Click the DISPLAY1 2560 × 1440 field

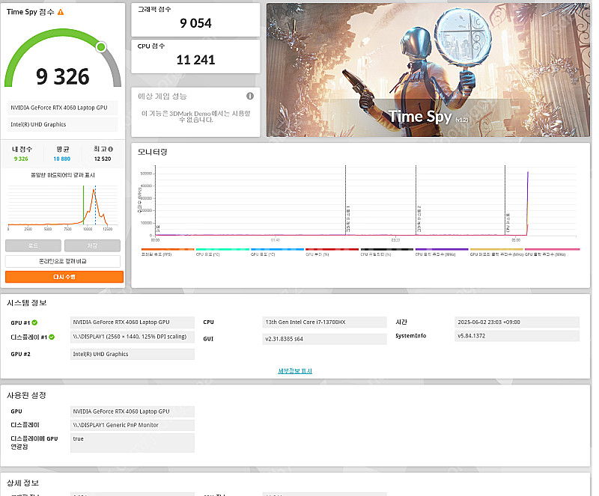(x=133, y=337)
